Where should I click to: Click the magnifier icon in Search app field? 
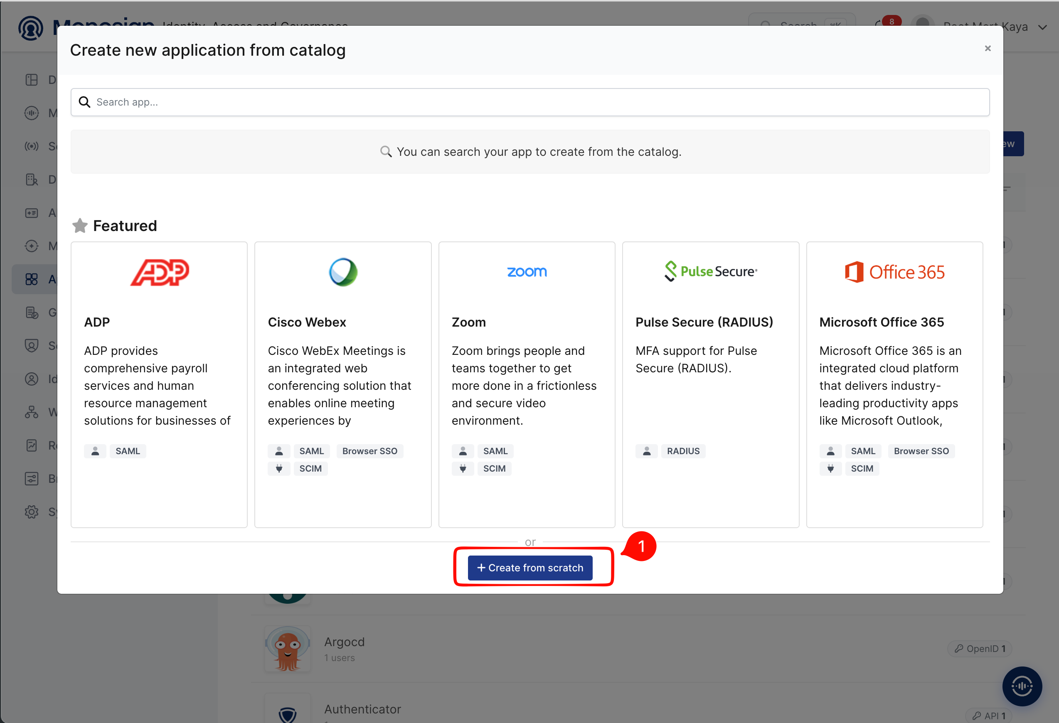point(85,102)
